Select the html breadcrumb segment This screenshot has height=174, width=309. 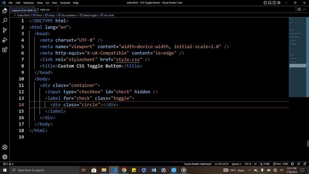tap(38, 15)
